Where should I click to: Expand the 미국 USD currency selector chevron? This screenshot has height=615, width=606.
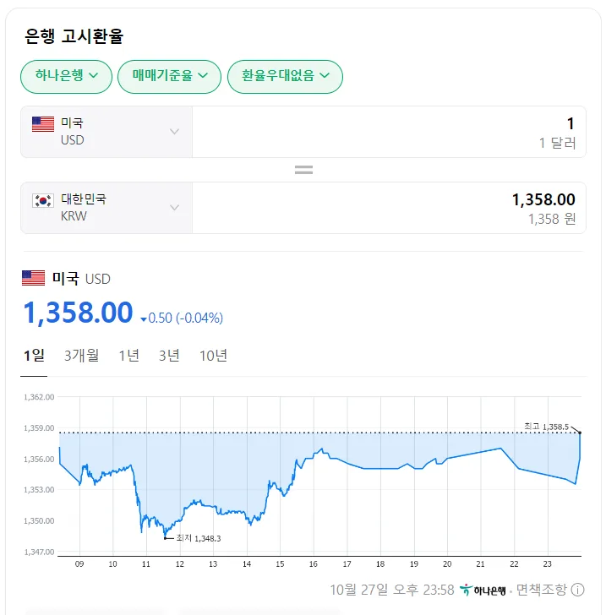(174, 132)
